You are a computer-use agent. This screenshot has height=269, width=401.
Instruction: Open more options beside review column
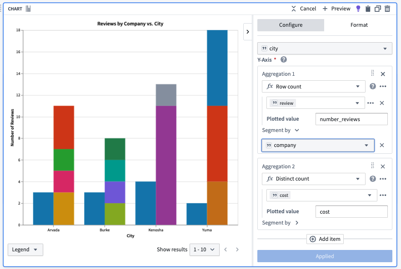371,103
